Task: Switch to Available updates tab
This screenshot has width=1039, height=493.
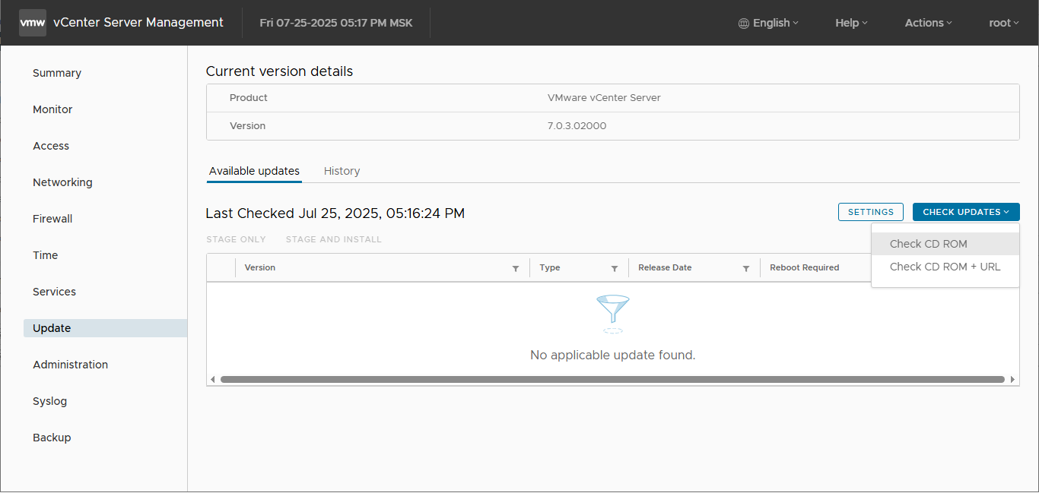Action: click(x=254, y=171)
